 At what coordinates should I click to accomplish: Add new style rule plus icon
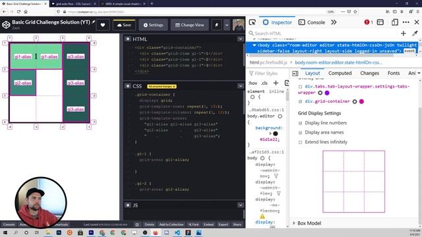[x=276, y=83]
